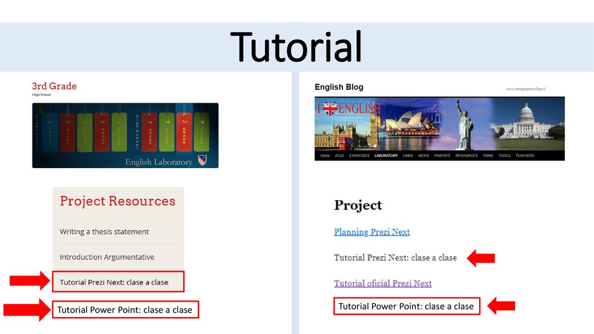Select the red 7th Grade elementary tag

click(x=102, y=132)
